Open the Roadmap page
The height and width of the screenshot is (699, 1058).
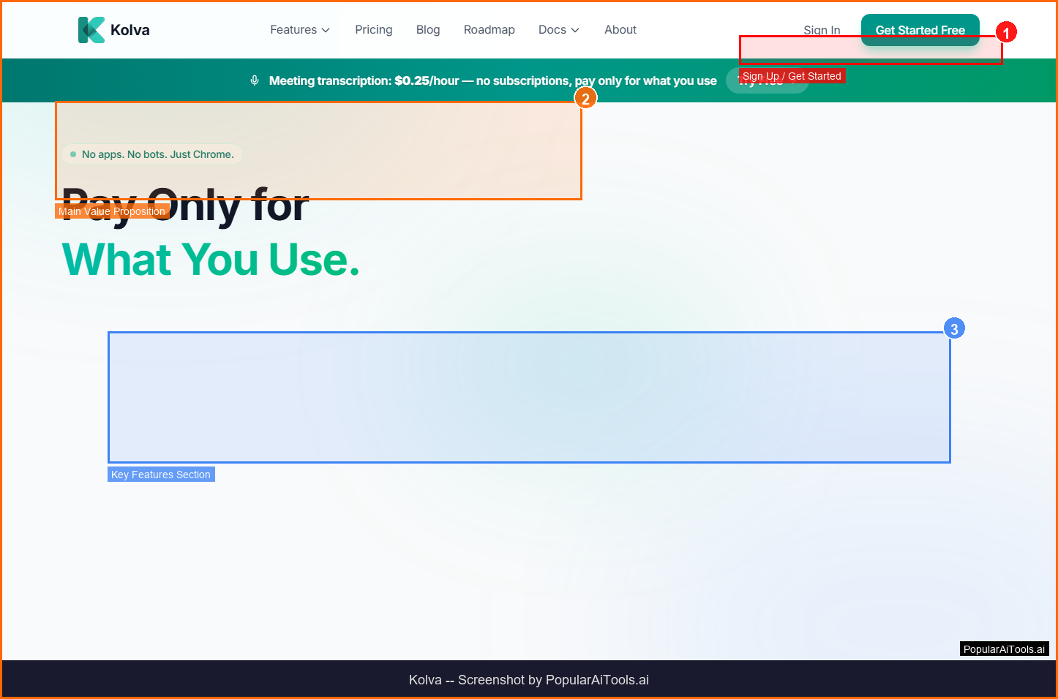pos(489,30)
